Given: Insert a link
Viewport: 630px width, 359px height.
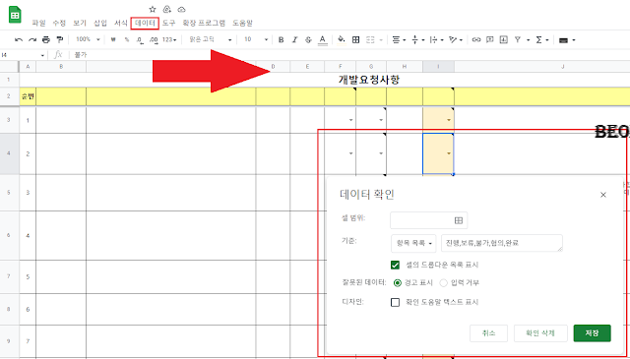Looking at the screenshot, I should pos(476,39).
